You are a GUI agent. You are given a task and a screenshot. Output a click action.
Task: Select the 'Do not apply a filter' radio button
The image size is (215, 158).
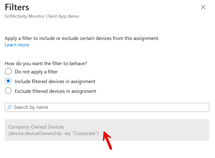click(x=8, y=71)
